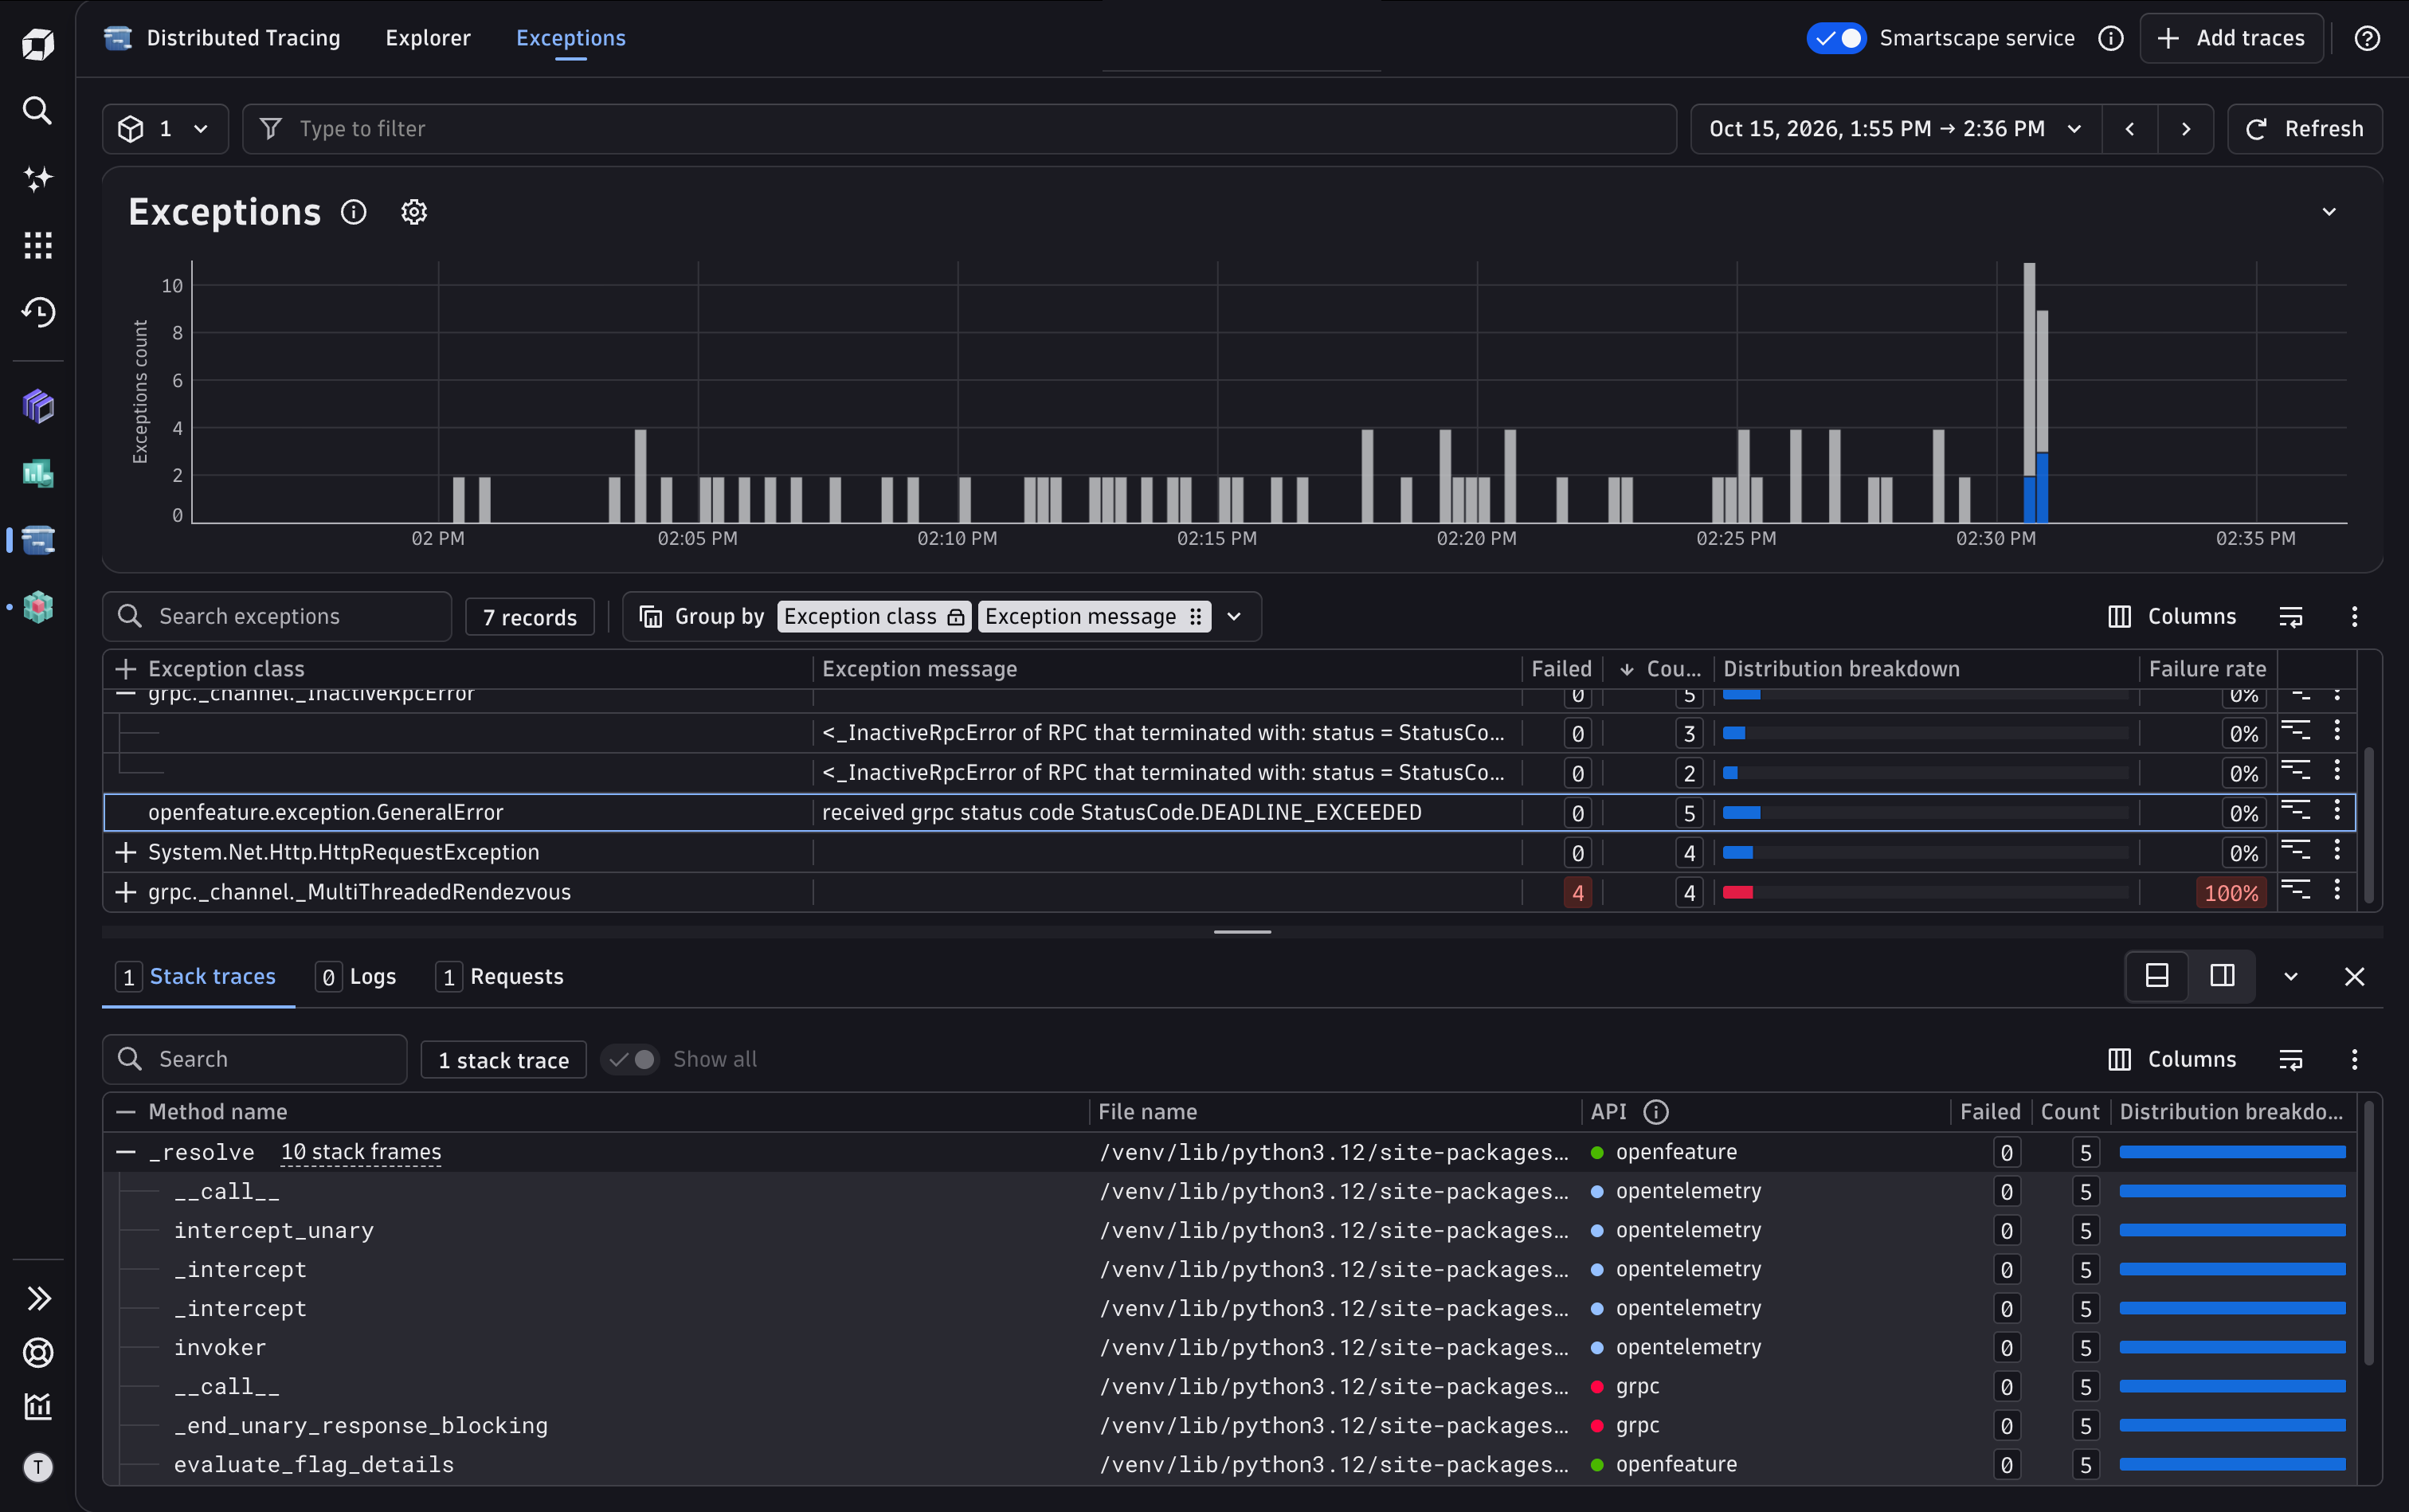Open the apps grid launcher
This screenshot has width=2409, height=1512.
37,245
